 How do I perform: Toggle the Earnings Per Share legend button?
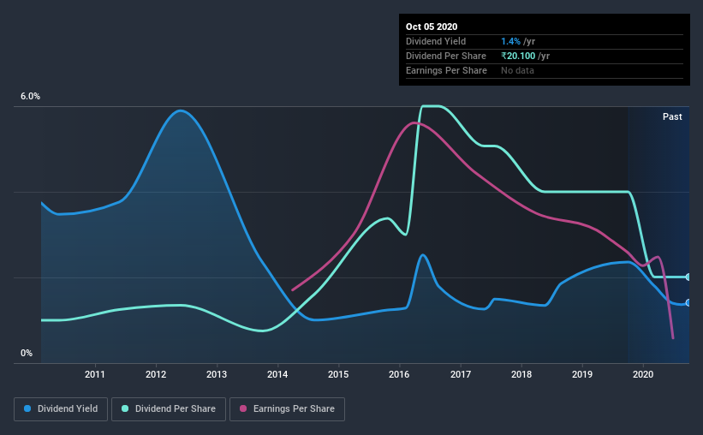pyautogui.click(x=287, y=409)
